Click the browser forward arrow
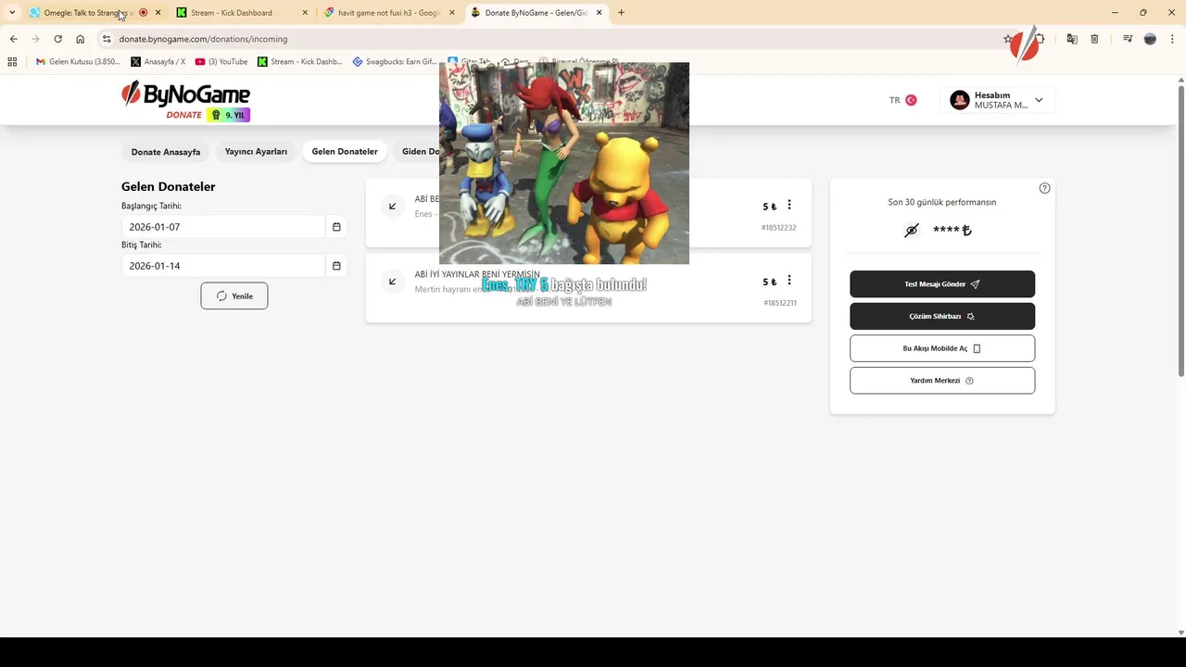This screenshot has height=667, width=1186. [x=35, y=39]
